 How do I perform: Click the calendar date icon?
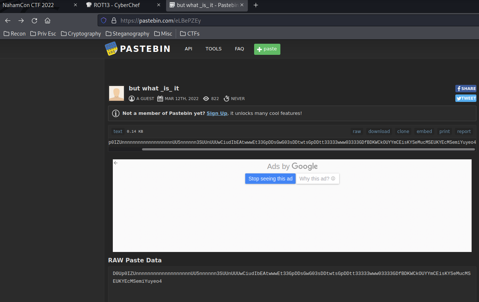point(160,99)
